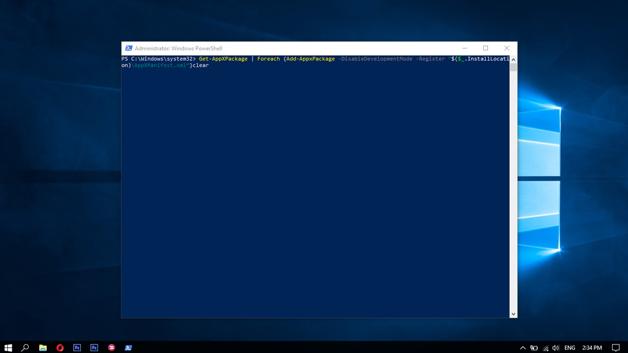Screen dimensions: 628x353
Task: Open the 2:34 PM clock calendar
Action: tap(592, 347)
